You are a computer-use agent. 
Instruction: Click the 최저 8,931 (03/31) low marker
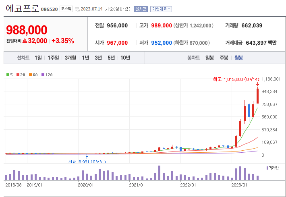click(x=87, y=161)
